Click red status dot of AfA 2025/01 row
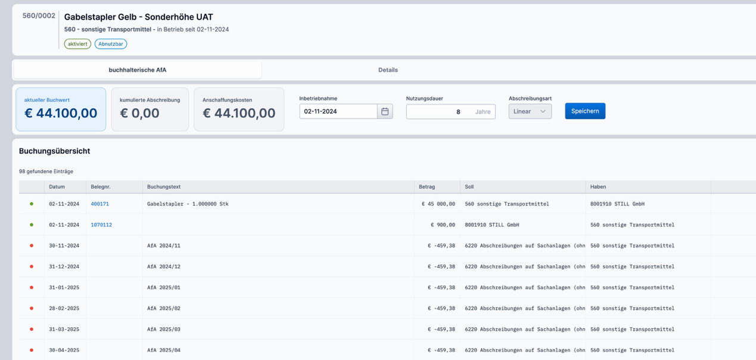 pos(32,287)
